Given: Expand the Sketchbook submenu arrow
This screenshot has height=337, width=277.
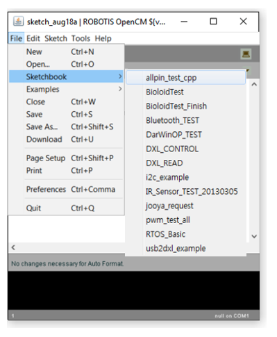Looking at the screenshot, I should click(120, 76).
